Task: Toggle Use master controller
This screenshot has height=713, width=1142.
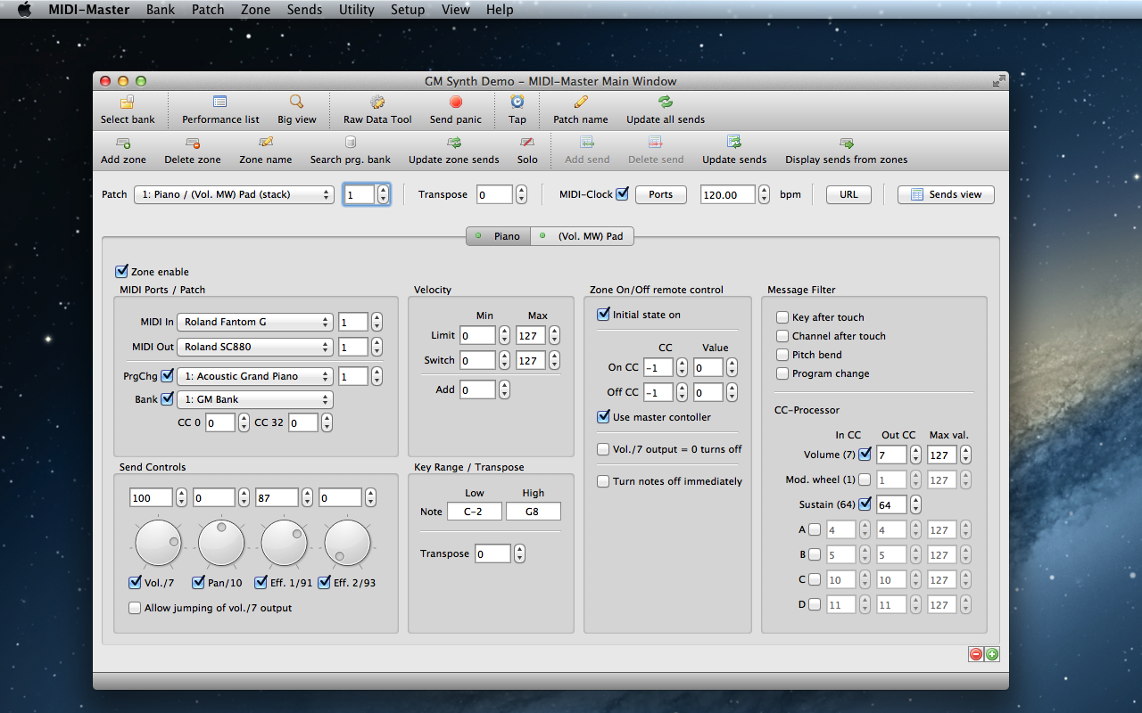Action: (603, 417)
